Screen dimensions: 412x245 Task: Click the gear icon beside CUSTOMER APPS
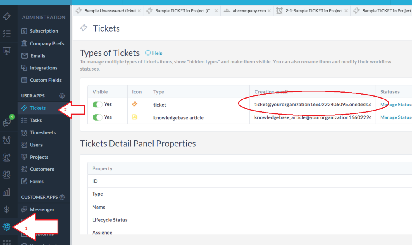click(x=62, y=197)
